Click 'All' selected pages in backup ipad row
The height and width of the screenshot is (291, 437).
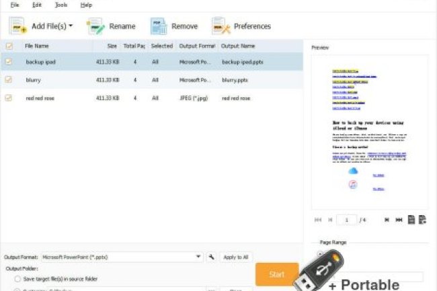[155, 62]
